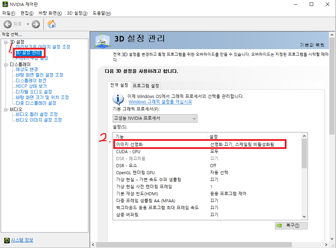Collapse the 3D 설정 tree node
Viewport: 336px width, 248px height.
(x=6, y=42)
